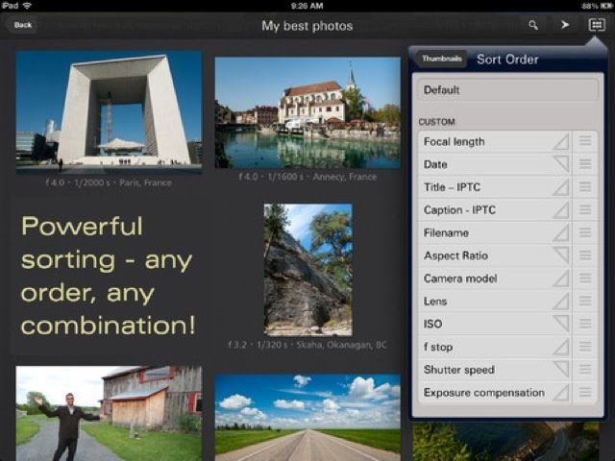Toggle sort direction triangle for Lens

(x=561, y=301)
